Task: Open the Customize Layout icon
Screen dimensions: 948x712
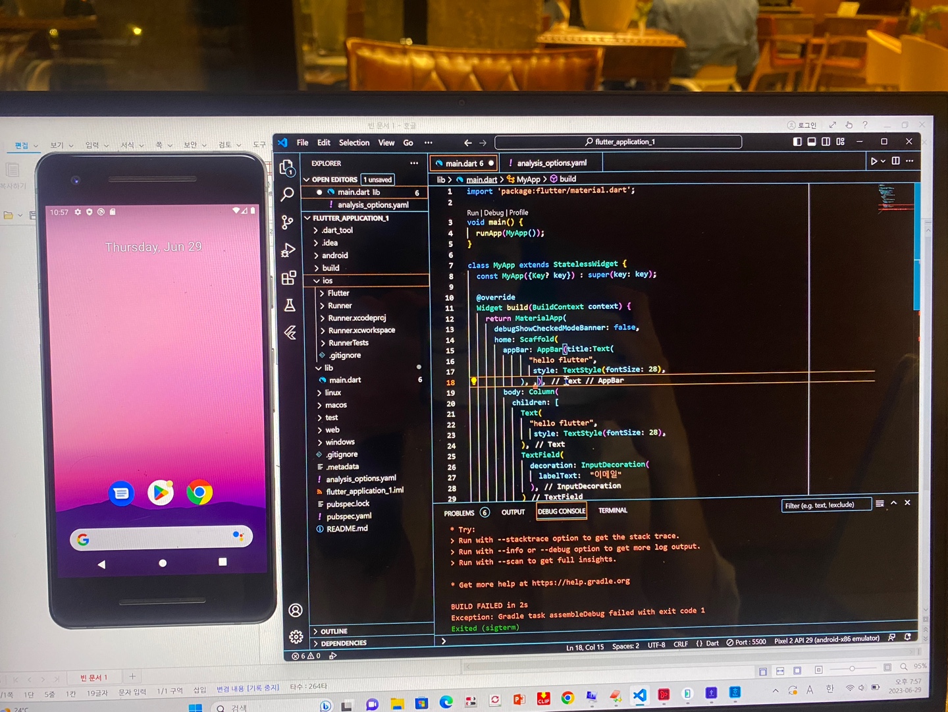Action: (x=841, y=142)
